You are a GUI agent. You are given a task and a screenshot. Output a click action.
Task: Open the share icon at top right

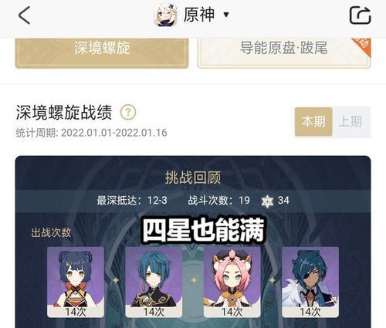tap(360, 15)
